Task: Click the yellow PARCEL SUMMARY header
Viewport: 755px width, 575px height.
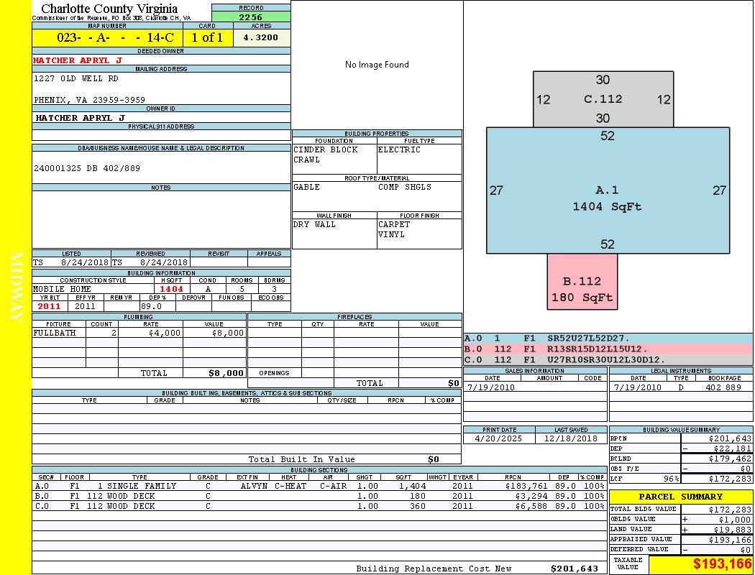Action: point(680,497)
